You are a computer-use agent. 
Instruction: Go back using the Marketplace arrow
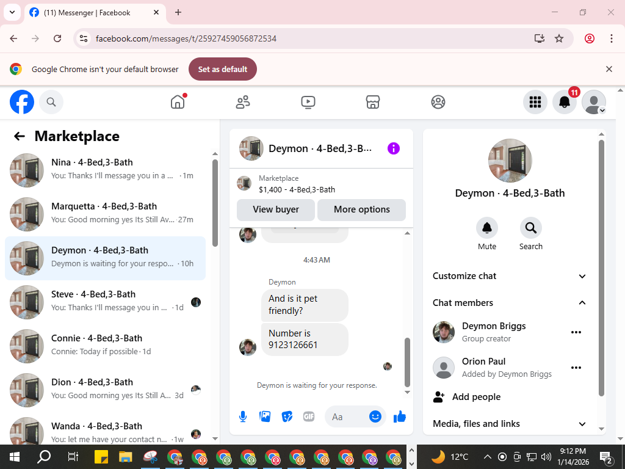click(x=19, y=136)
